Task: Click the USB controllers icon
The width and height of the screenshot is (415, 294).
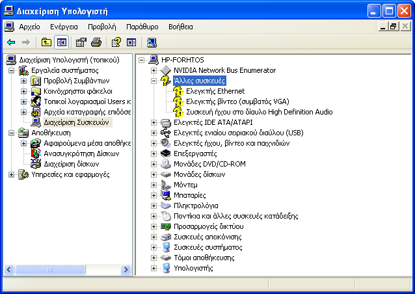Action: coord(166,133)
